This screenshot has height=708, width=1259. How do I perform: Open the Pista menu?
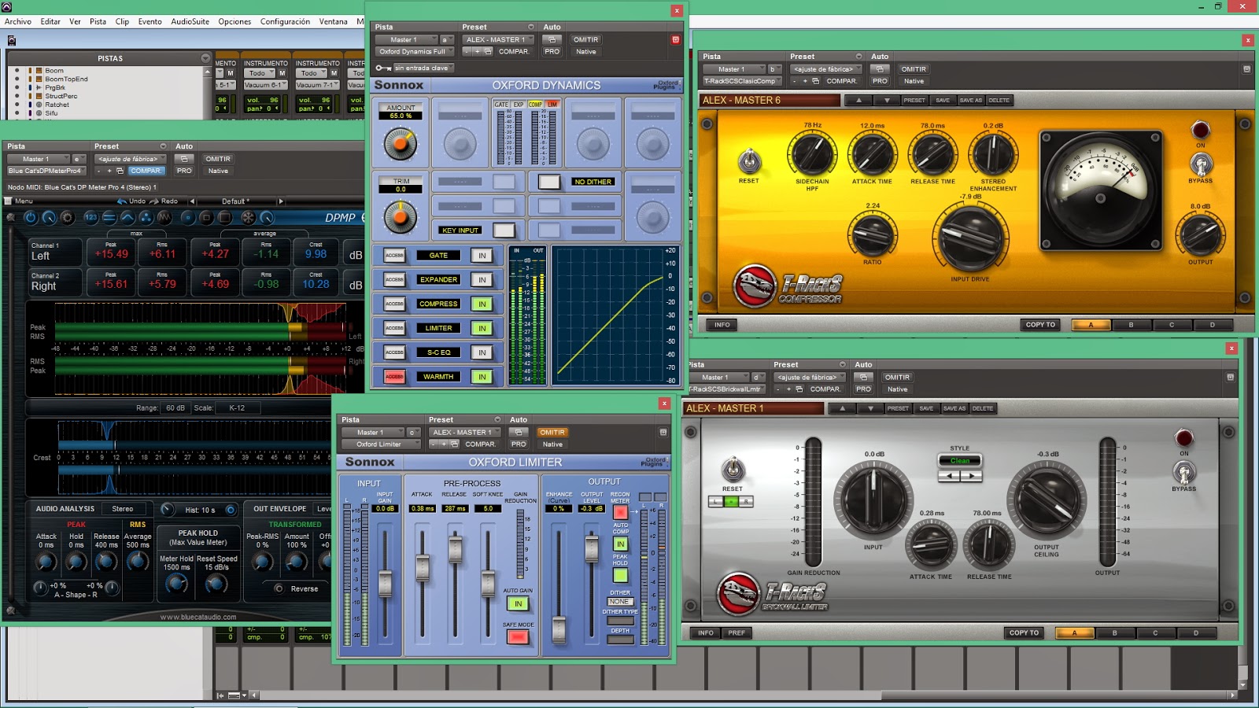98,21
